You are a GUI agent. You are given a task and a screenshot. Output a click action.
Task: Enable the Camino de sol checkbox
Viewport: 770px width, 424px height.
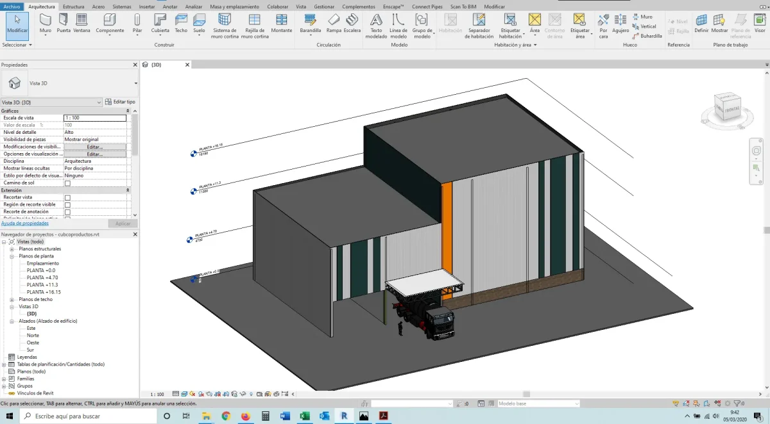[67, 183]
